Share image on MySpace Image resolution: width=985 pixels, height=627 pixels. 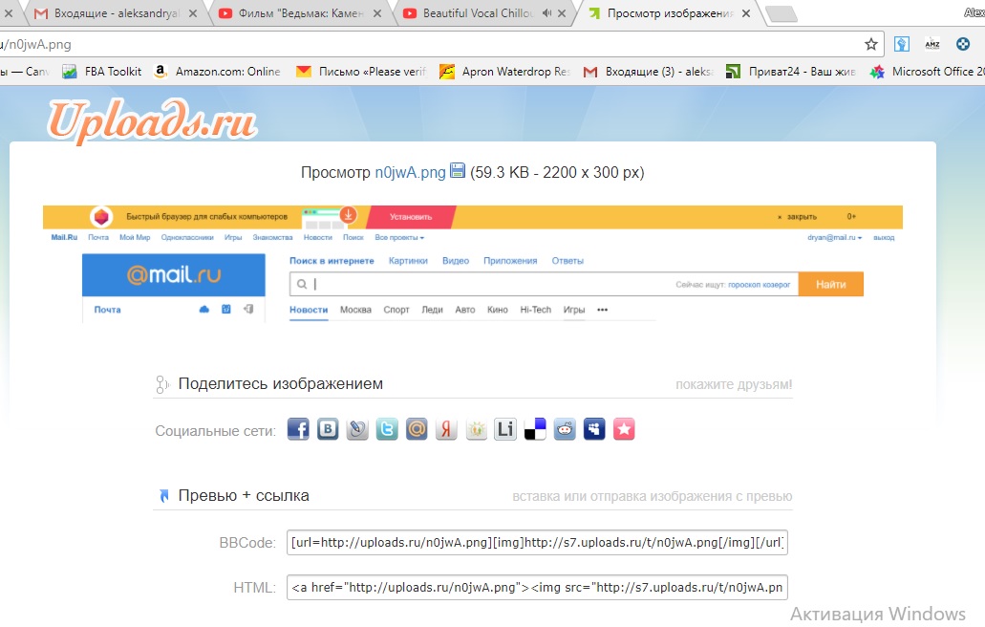pos(594,429)
